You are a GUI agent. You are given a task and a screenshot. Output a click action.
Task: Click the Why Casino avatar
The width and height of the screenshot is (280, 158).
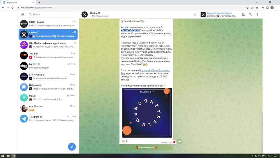[24, 45]
